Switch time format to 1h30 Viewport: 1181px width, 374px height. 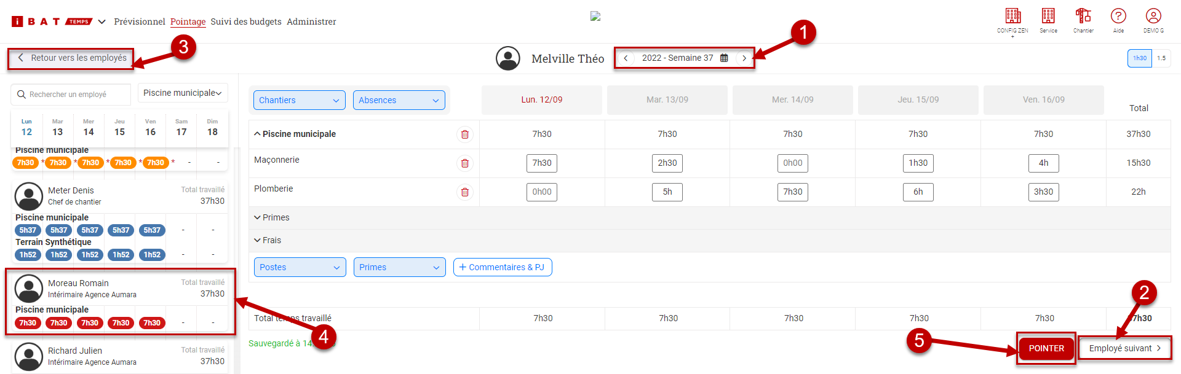pyautogui.click(x=1140, y=58)
